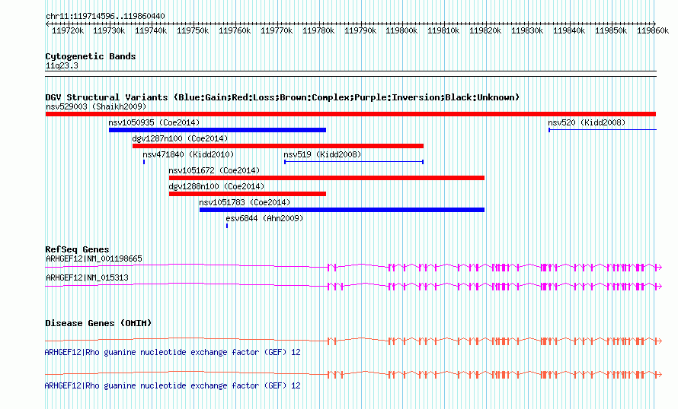
Task: Click the ARHGEF12|NM_015313 transcript label
Action: [87, 277]
